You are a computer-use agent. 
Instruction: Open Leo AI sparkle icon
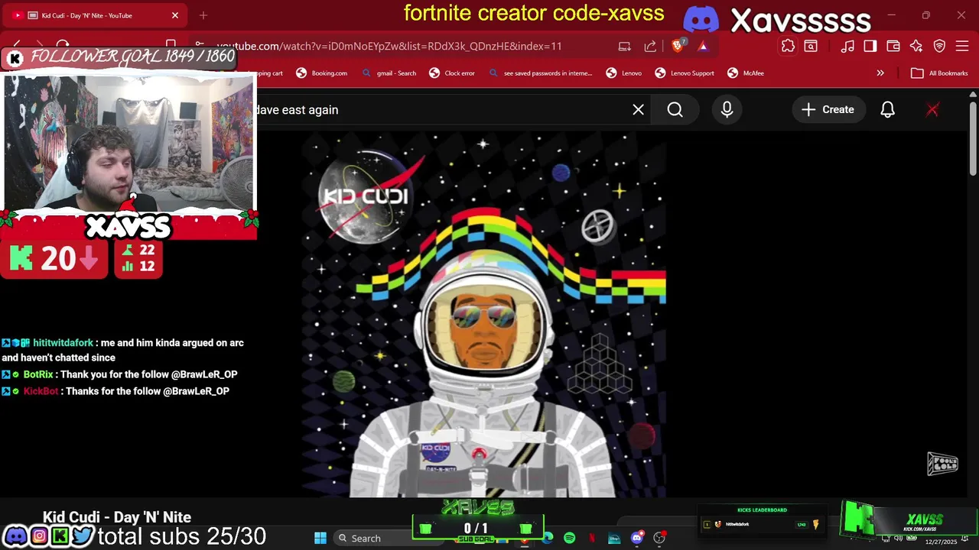pos(916,46)
